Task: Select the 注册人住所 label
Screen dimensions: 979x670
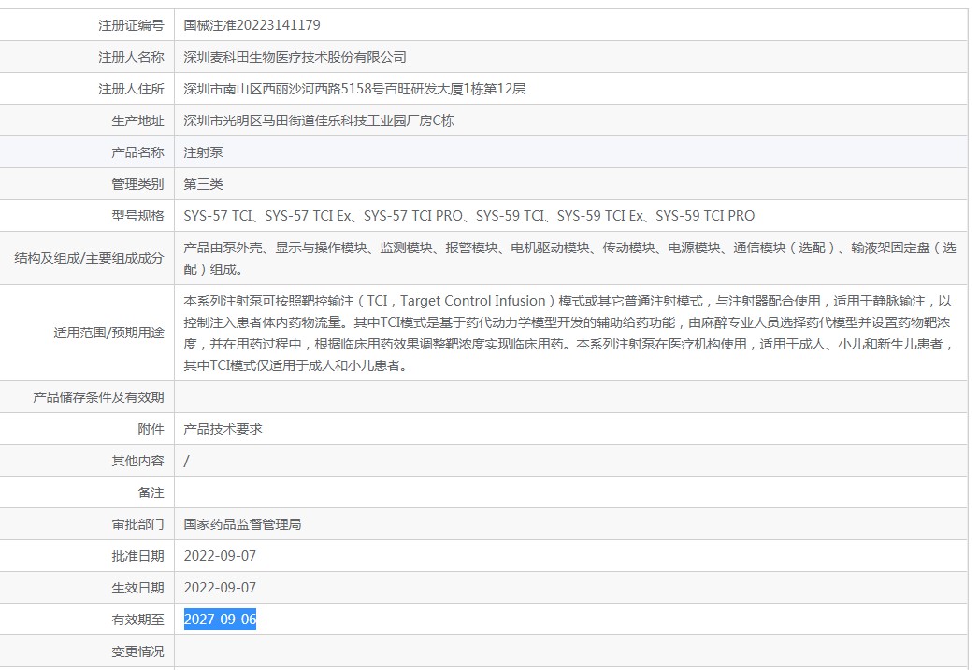Action: point(131,89)
